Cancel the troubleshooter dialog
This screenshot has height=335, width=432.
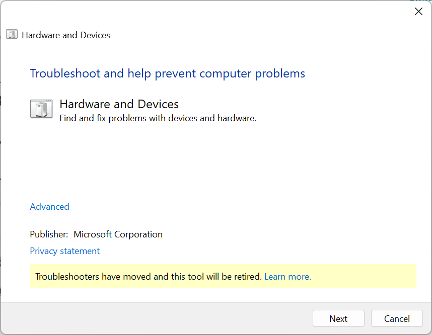pos(397,318)
